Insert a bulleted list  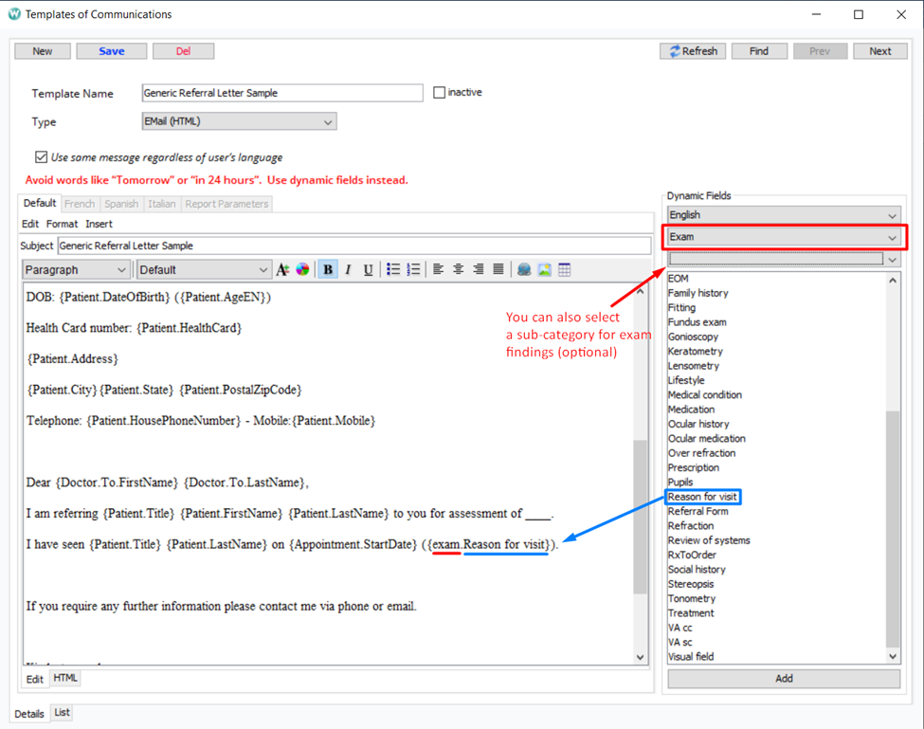[x=393, y=270]
